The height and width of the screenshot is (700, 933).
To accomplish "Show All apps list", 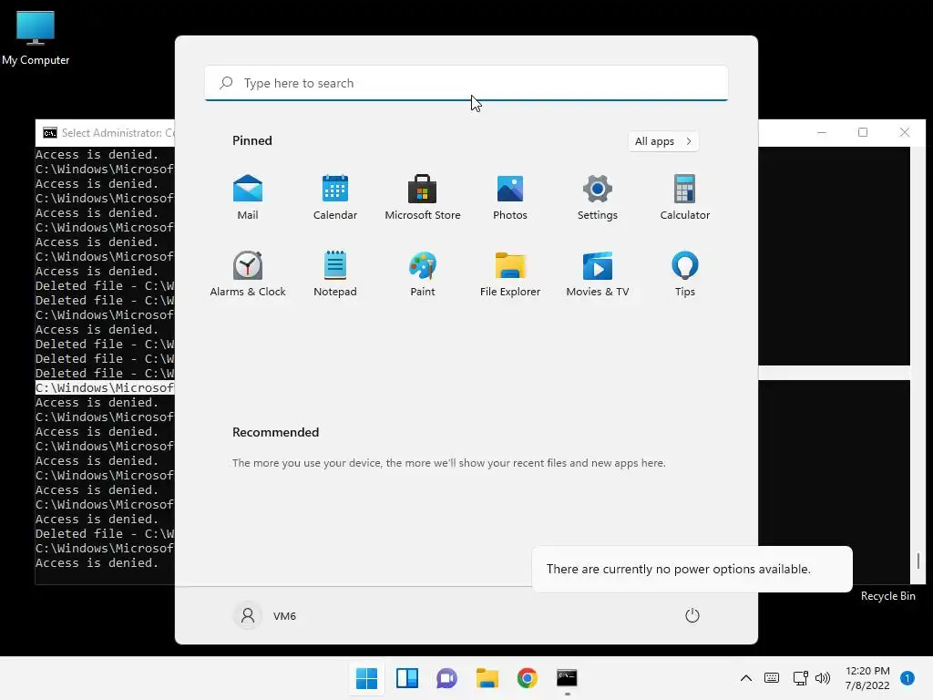I will tap(663, 141).
